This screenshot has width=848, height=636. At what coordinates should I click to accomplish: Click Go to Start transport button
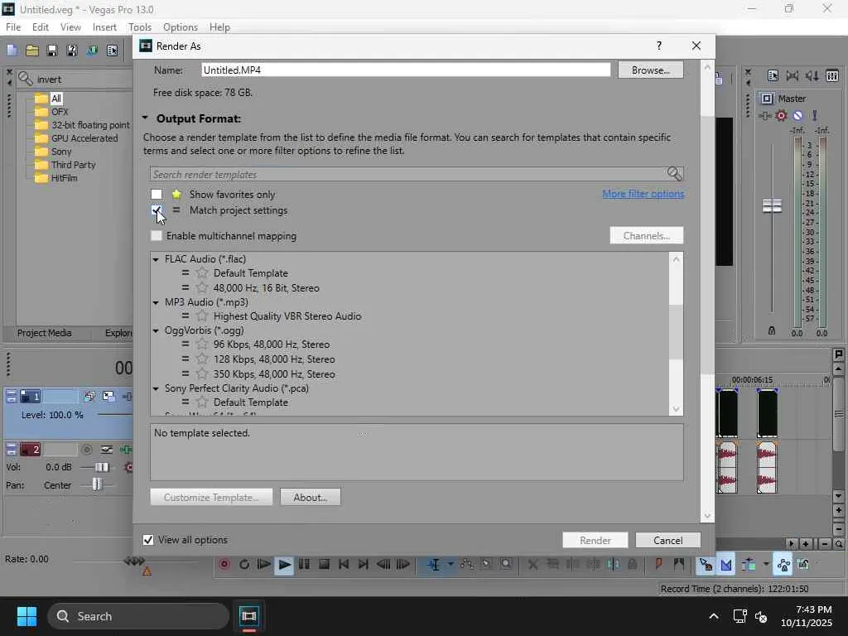344,564
